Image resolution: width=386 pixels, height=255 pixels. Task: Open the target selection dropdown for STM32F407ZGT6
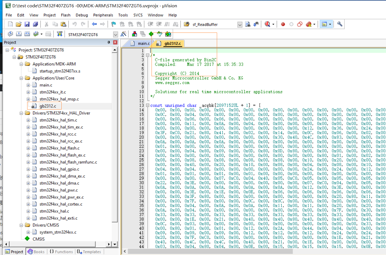click(116, 34)
